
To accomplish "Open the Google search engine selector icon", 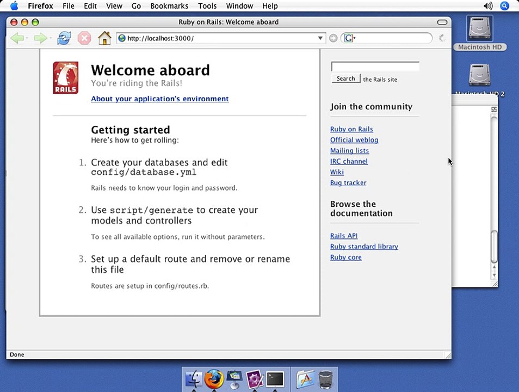I will pyautogui.click(x=349, y=38).
